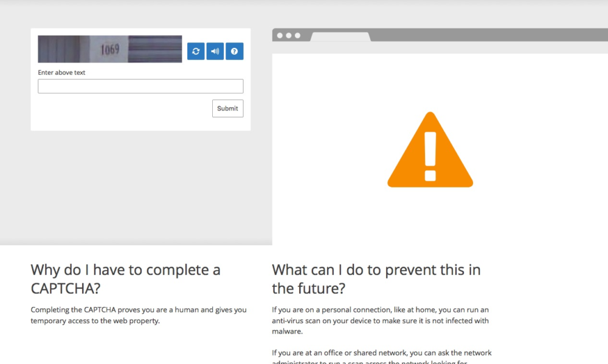Screen dimensions: 608x364
Task: Click the Enter above text input field
Action: click(x=140, y=86)
